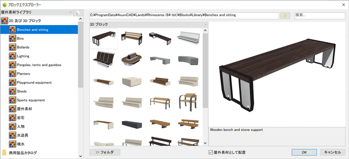Select dark wooden bench with stone supports thumbnail
349x159 pixels.
(x=104, y=38)
